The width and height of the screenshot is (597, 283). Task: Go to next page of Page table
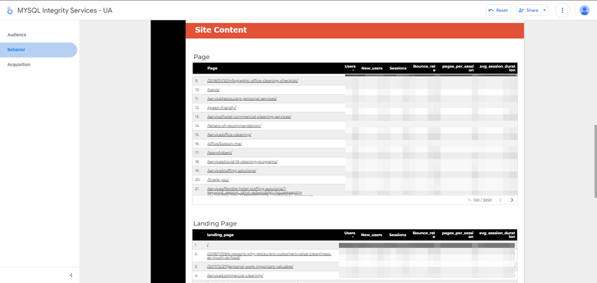pyautogui.click(x=512, y=200)
